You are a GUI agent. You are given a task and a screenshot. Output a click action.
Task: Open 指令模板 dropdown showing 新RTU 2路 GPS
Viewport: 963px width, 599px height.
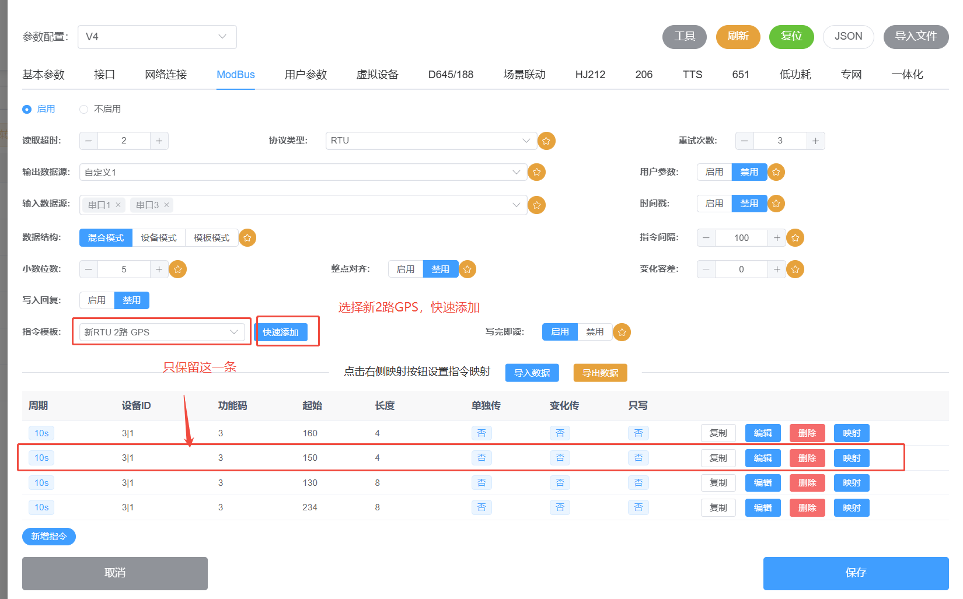162,332
